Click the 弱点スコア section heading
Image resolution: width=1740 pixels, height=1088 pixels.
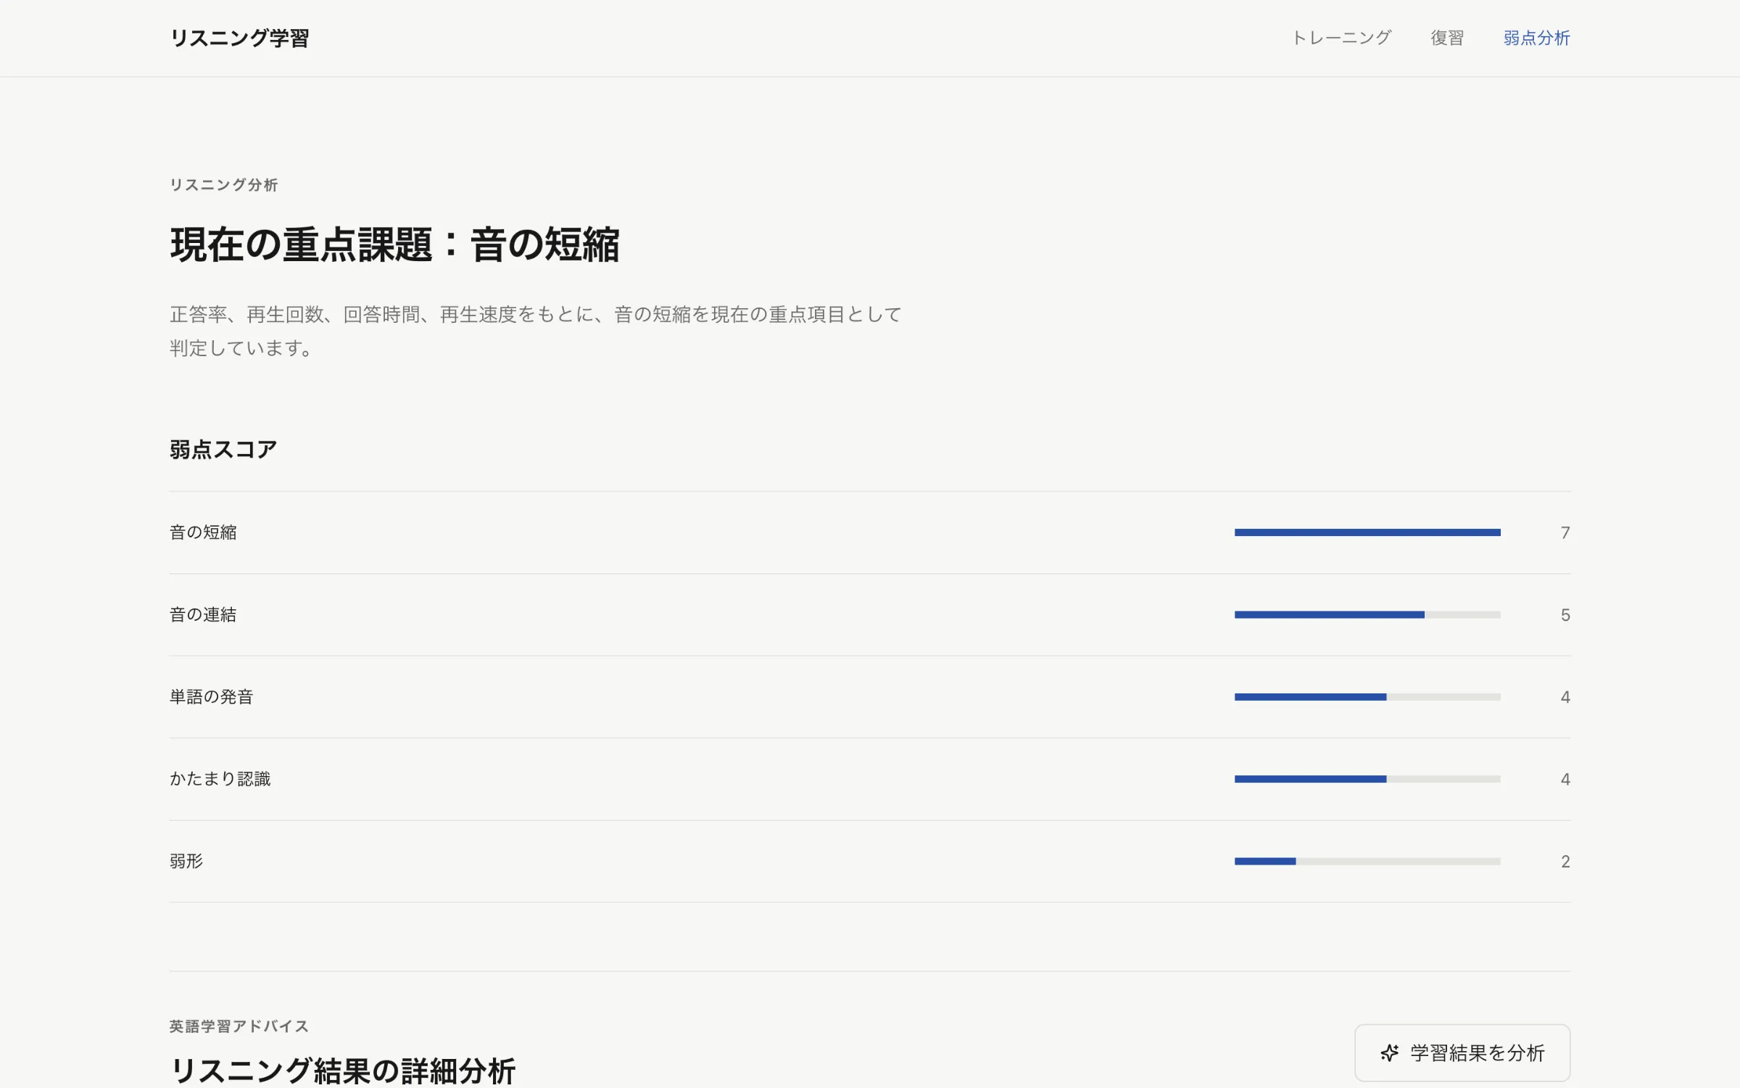coord(223,449)
